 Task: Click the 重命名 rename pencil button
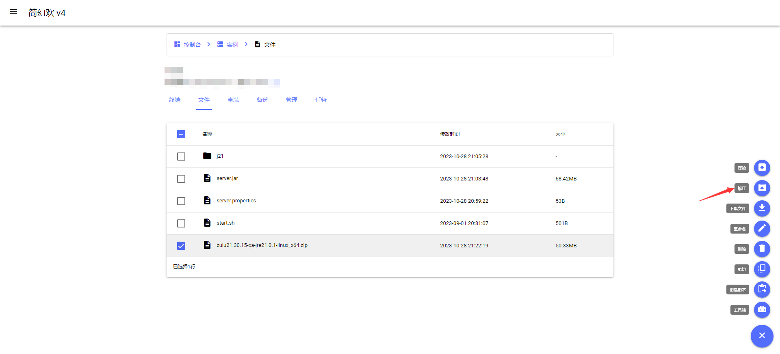coord(762,229)
